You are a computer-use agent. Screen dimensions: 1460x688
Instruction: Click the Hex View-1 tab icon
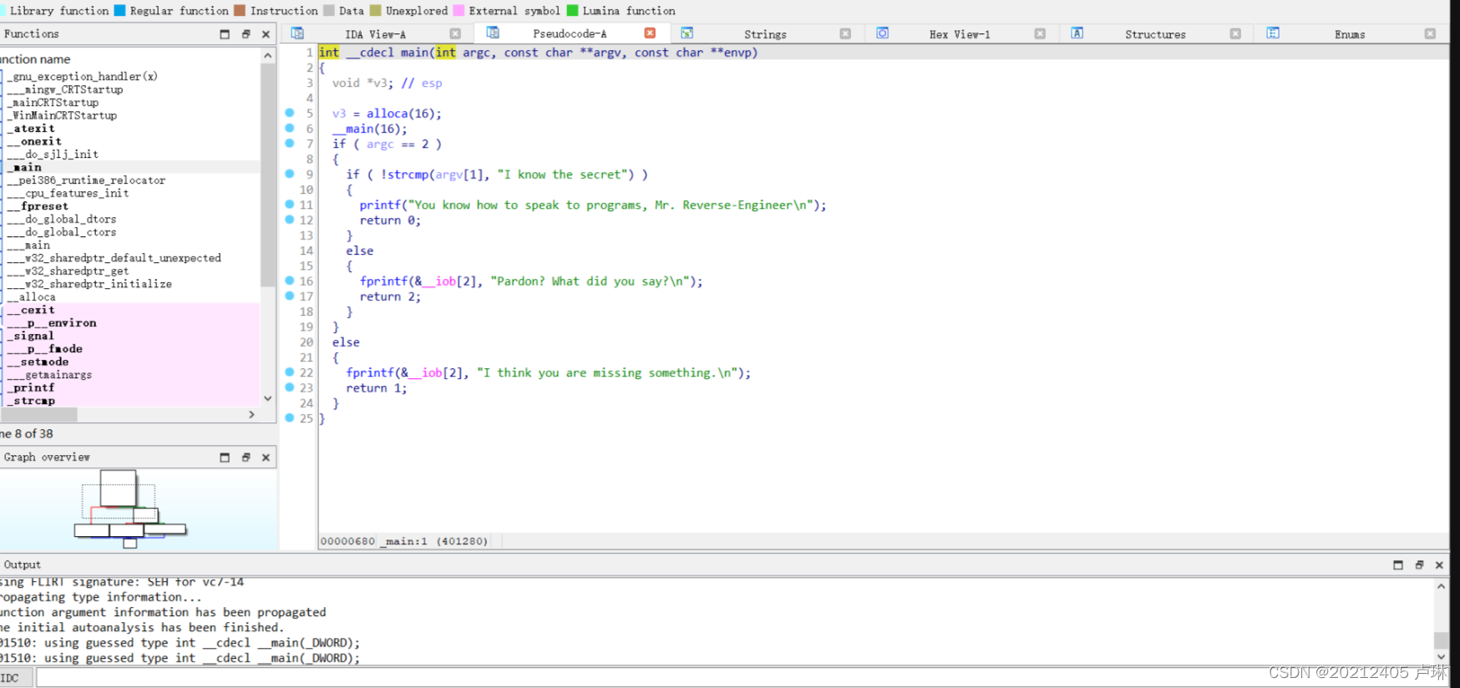click(882, 33)
